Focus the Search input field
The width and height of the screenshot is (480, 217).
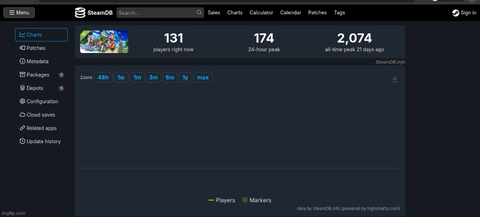tap(160, 13)
